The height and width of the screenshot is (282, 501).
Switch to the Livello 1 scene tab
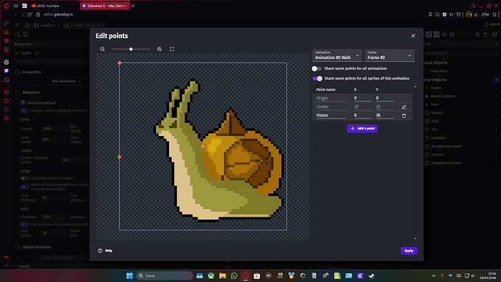click(47, 25)
